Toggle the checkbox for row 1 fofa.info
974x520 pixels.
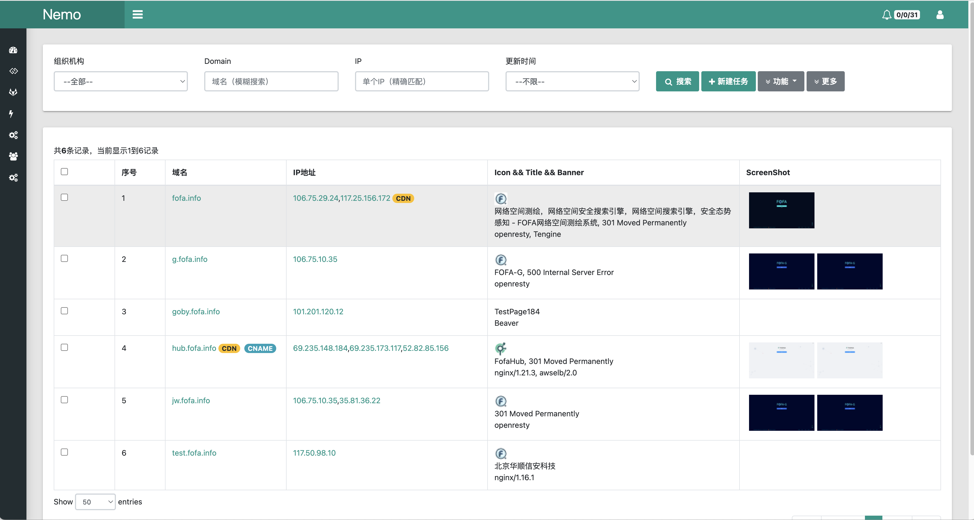[x=64, y=197]
